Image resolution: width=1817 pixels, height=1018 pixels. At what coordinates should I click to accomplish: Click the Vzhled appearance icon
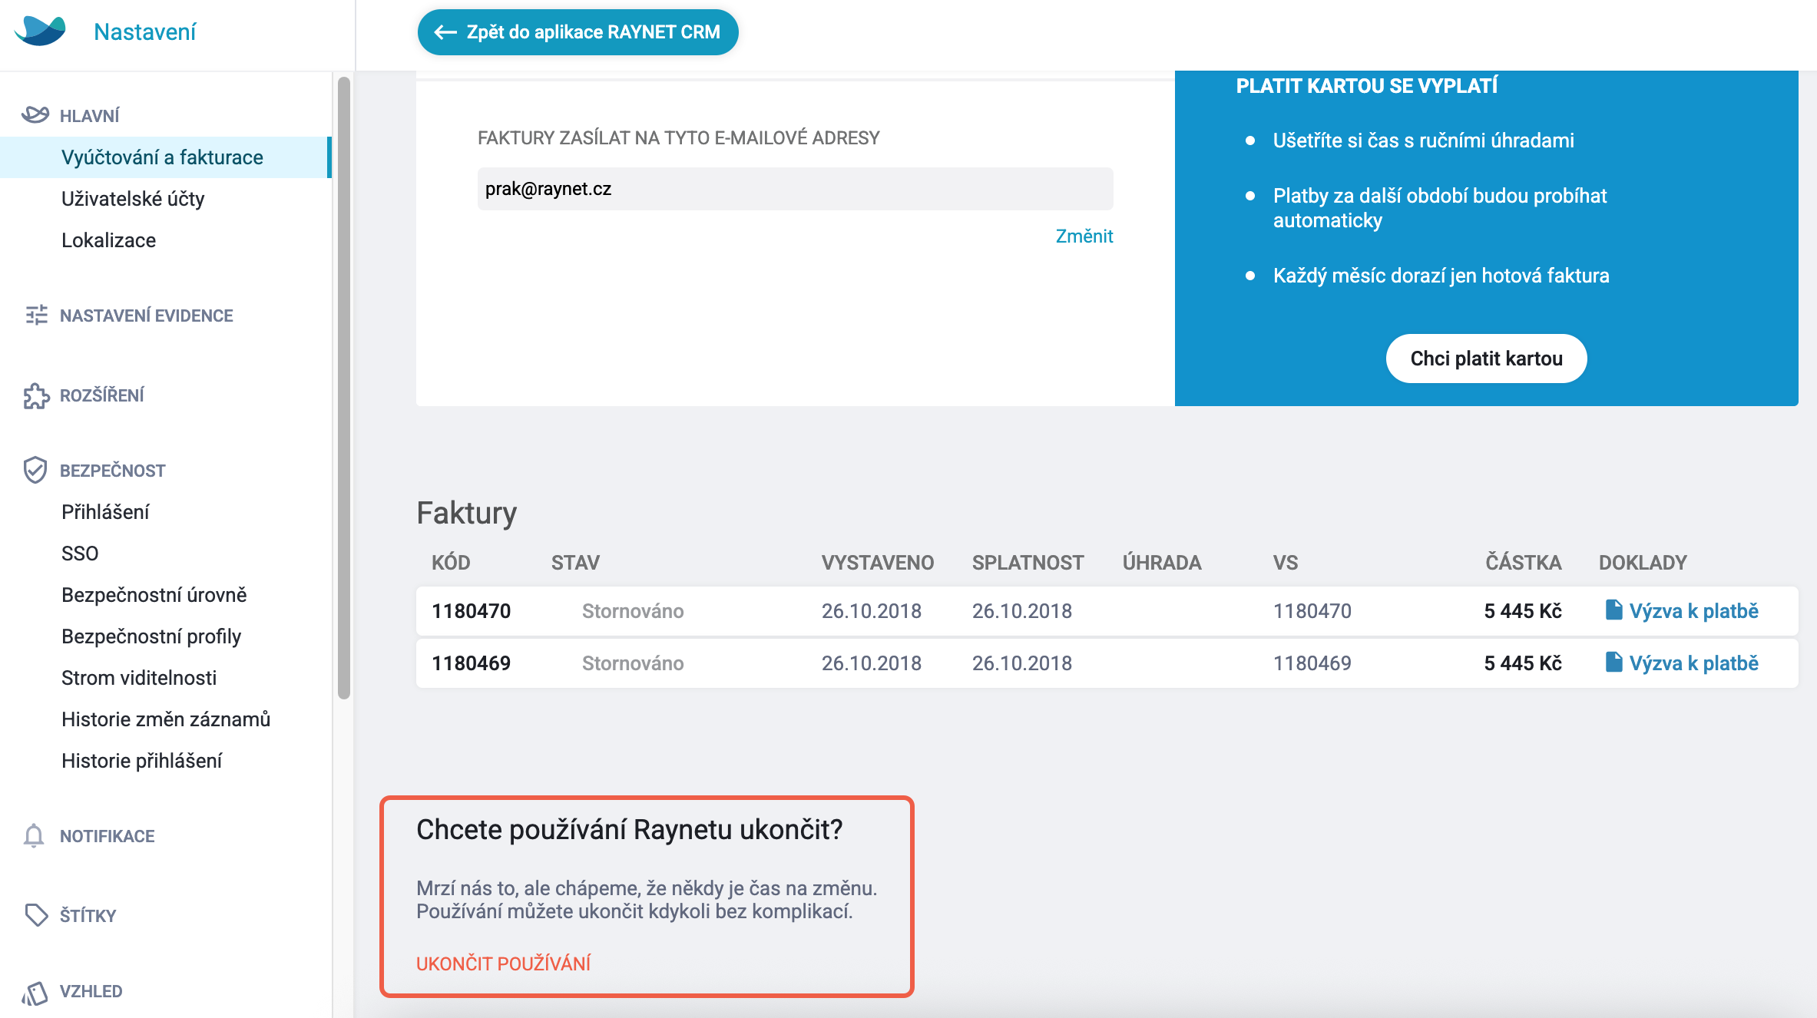pyautogui.click(x=35, y=993)
